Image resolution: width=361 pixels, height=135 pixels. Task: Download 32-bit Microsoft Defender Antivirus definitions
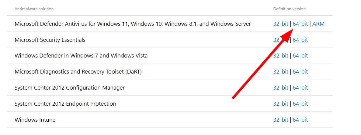click(x=280, y=24)
